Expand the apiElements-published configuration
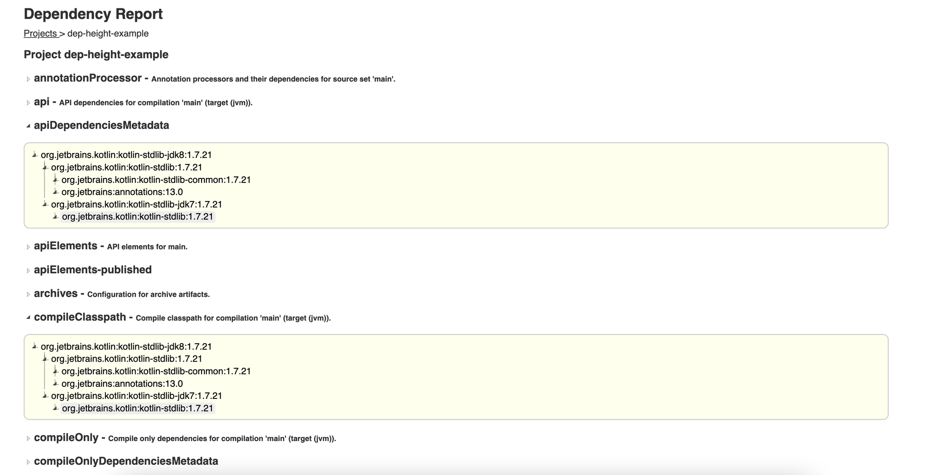Image resolution: width=929 pixels, height=475 pixels. 28,270
